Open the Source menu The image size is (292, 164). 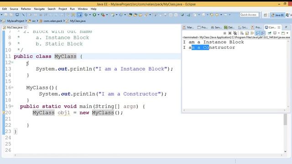(x=14, y=9)
